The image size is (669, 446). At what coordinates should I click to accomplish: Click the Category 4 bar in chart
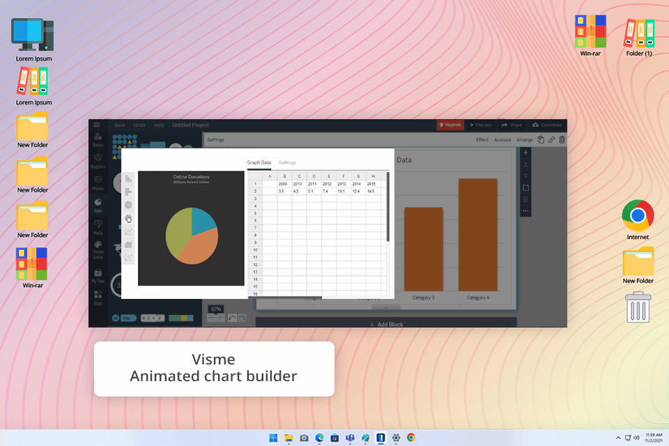[478, 235]
